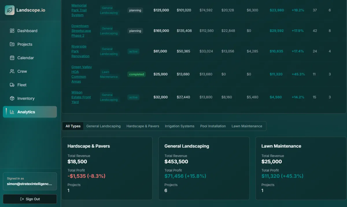
Task: Click the $10,635 profit value
Action: tap(276, 51)
